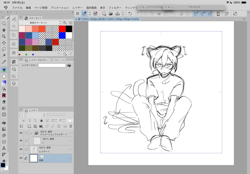The height and width of the screenshot is (174, 250).
Task: Select the Move layer tool
Action: pyautogui.click(x=4, y=43)
